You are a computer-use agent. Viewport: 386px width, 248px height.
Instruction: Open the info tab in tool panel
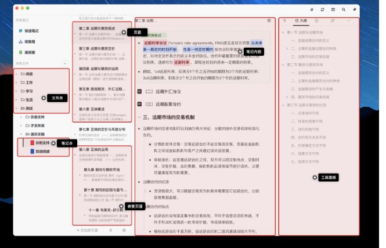tap(317, 20)
